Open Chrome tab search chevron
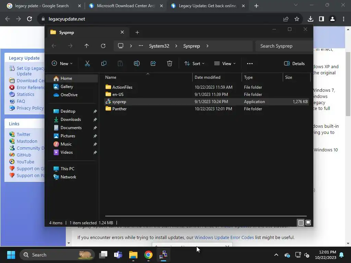Viewport: 351px width, 263px height. [x=296, y=5]
